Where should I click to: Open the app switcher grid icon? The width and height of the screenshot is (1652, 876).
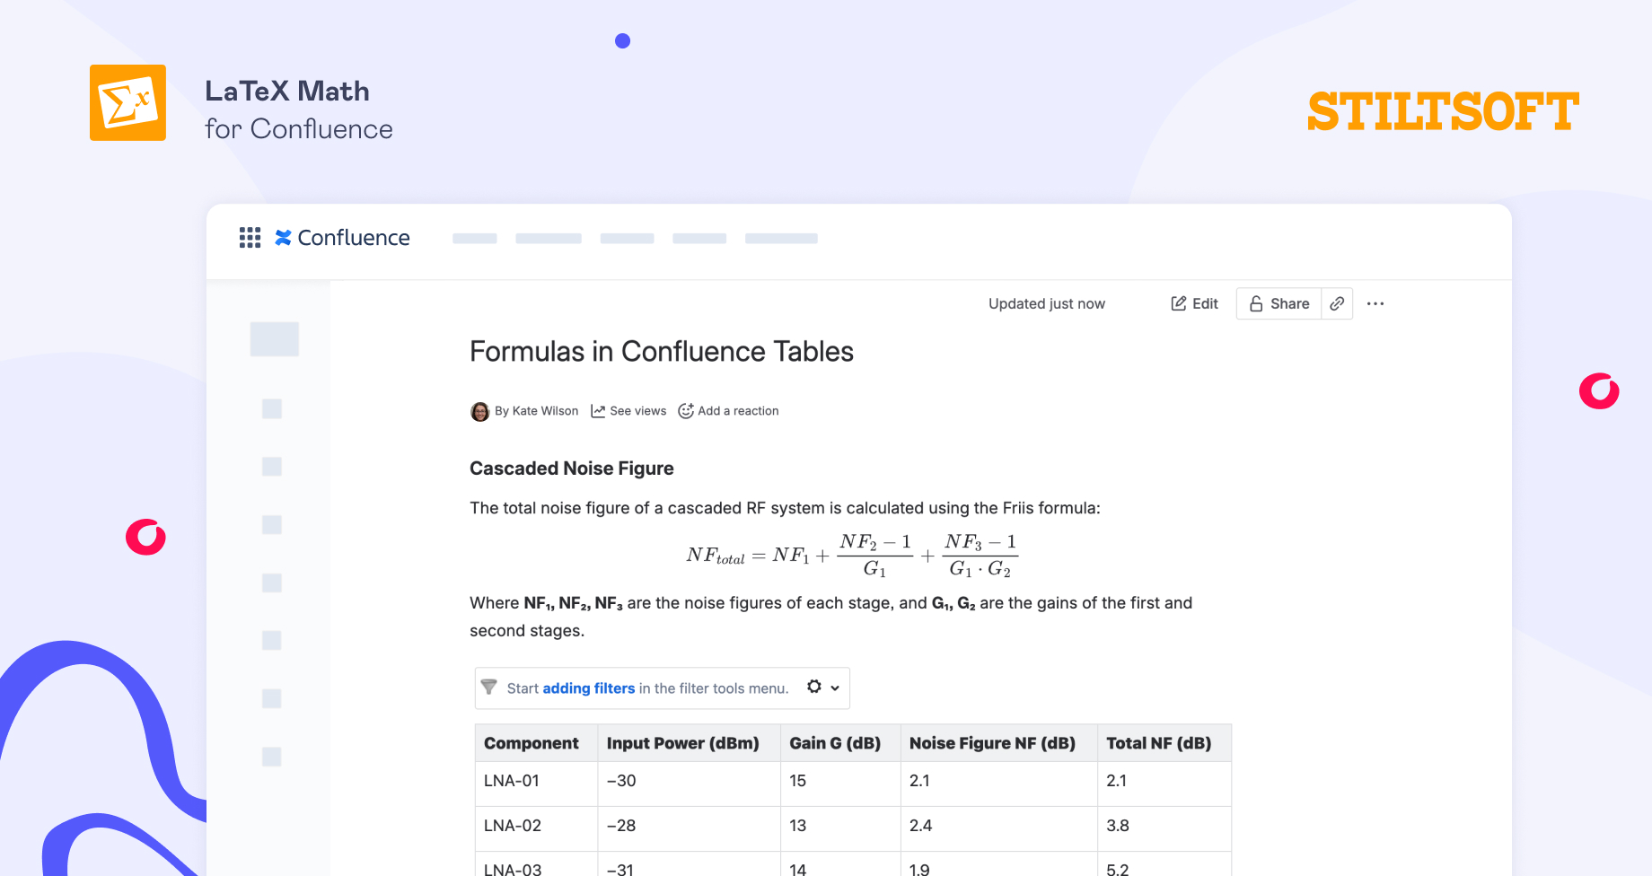point(250,238)
